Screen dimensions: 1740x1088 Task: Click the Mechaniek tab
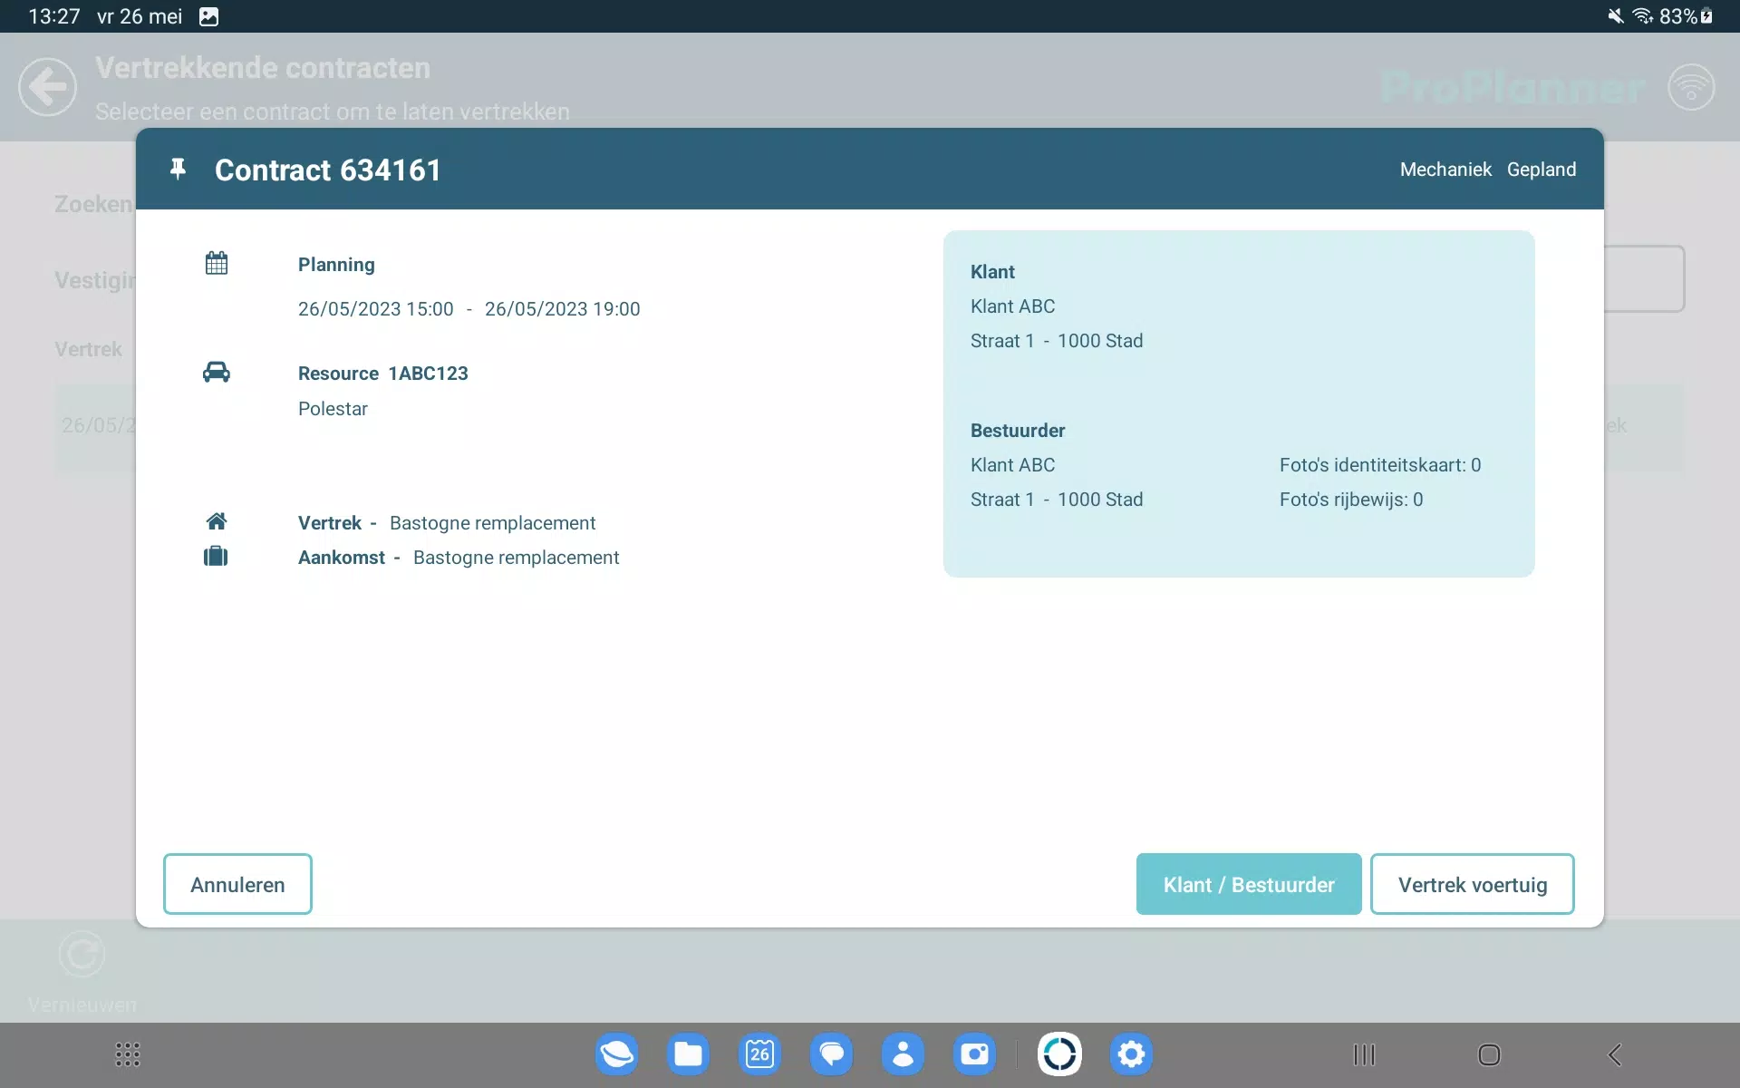1445,170
